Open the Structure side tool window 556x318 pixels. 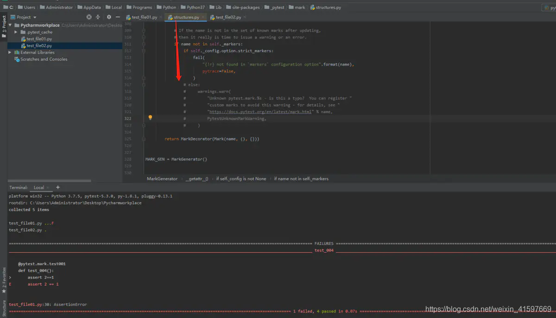coord(4,308)
